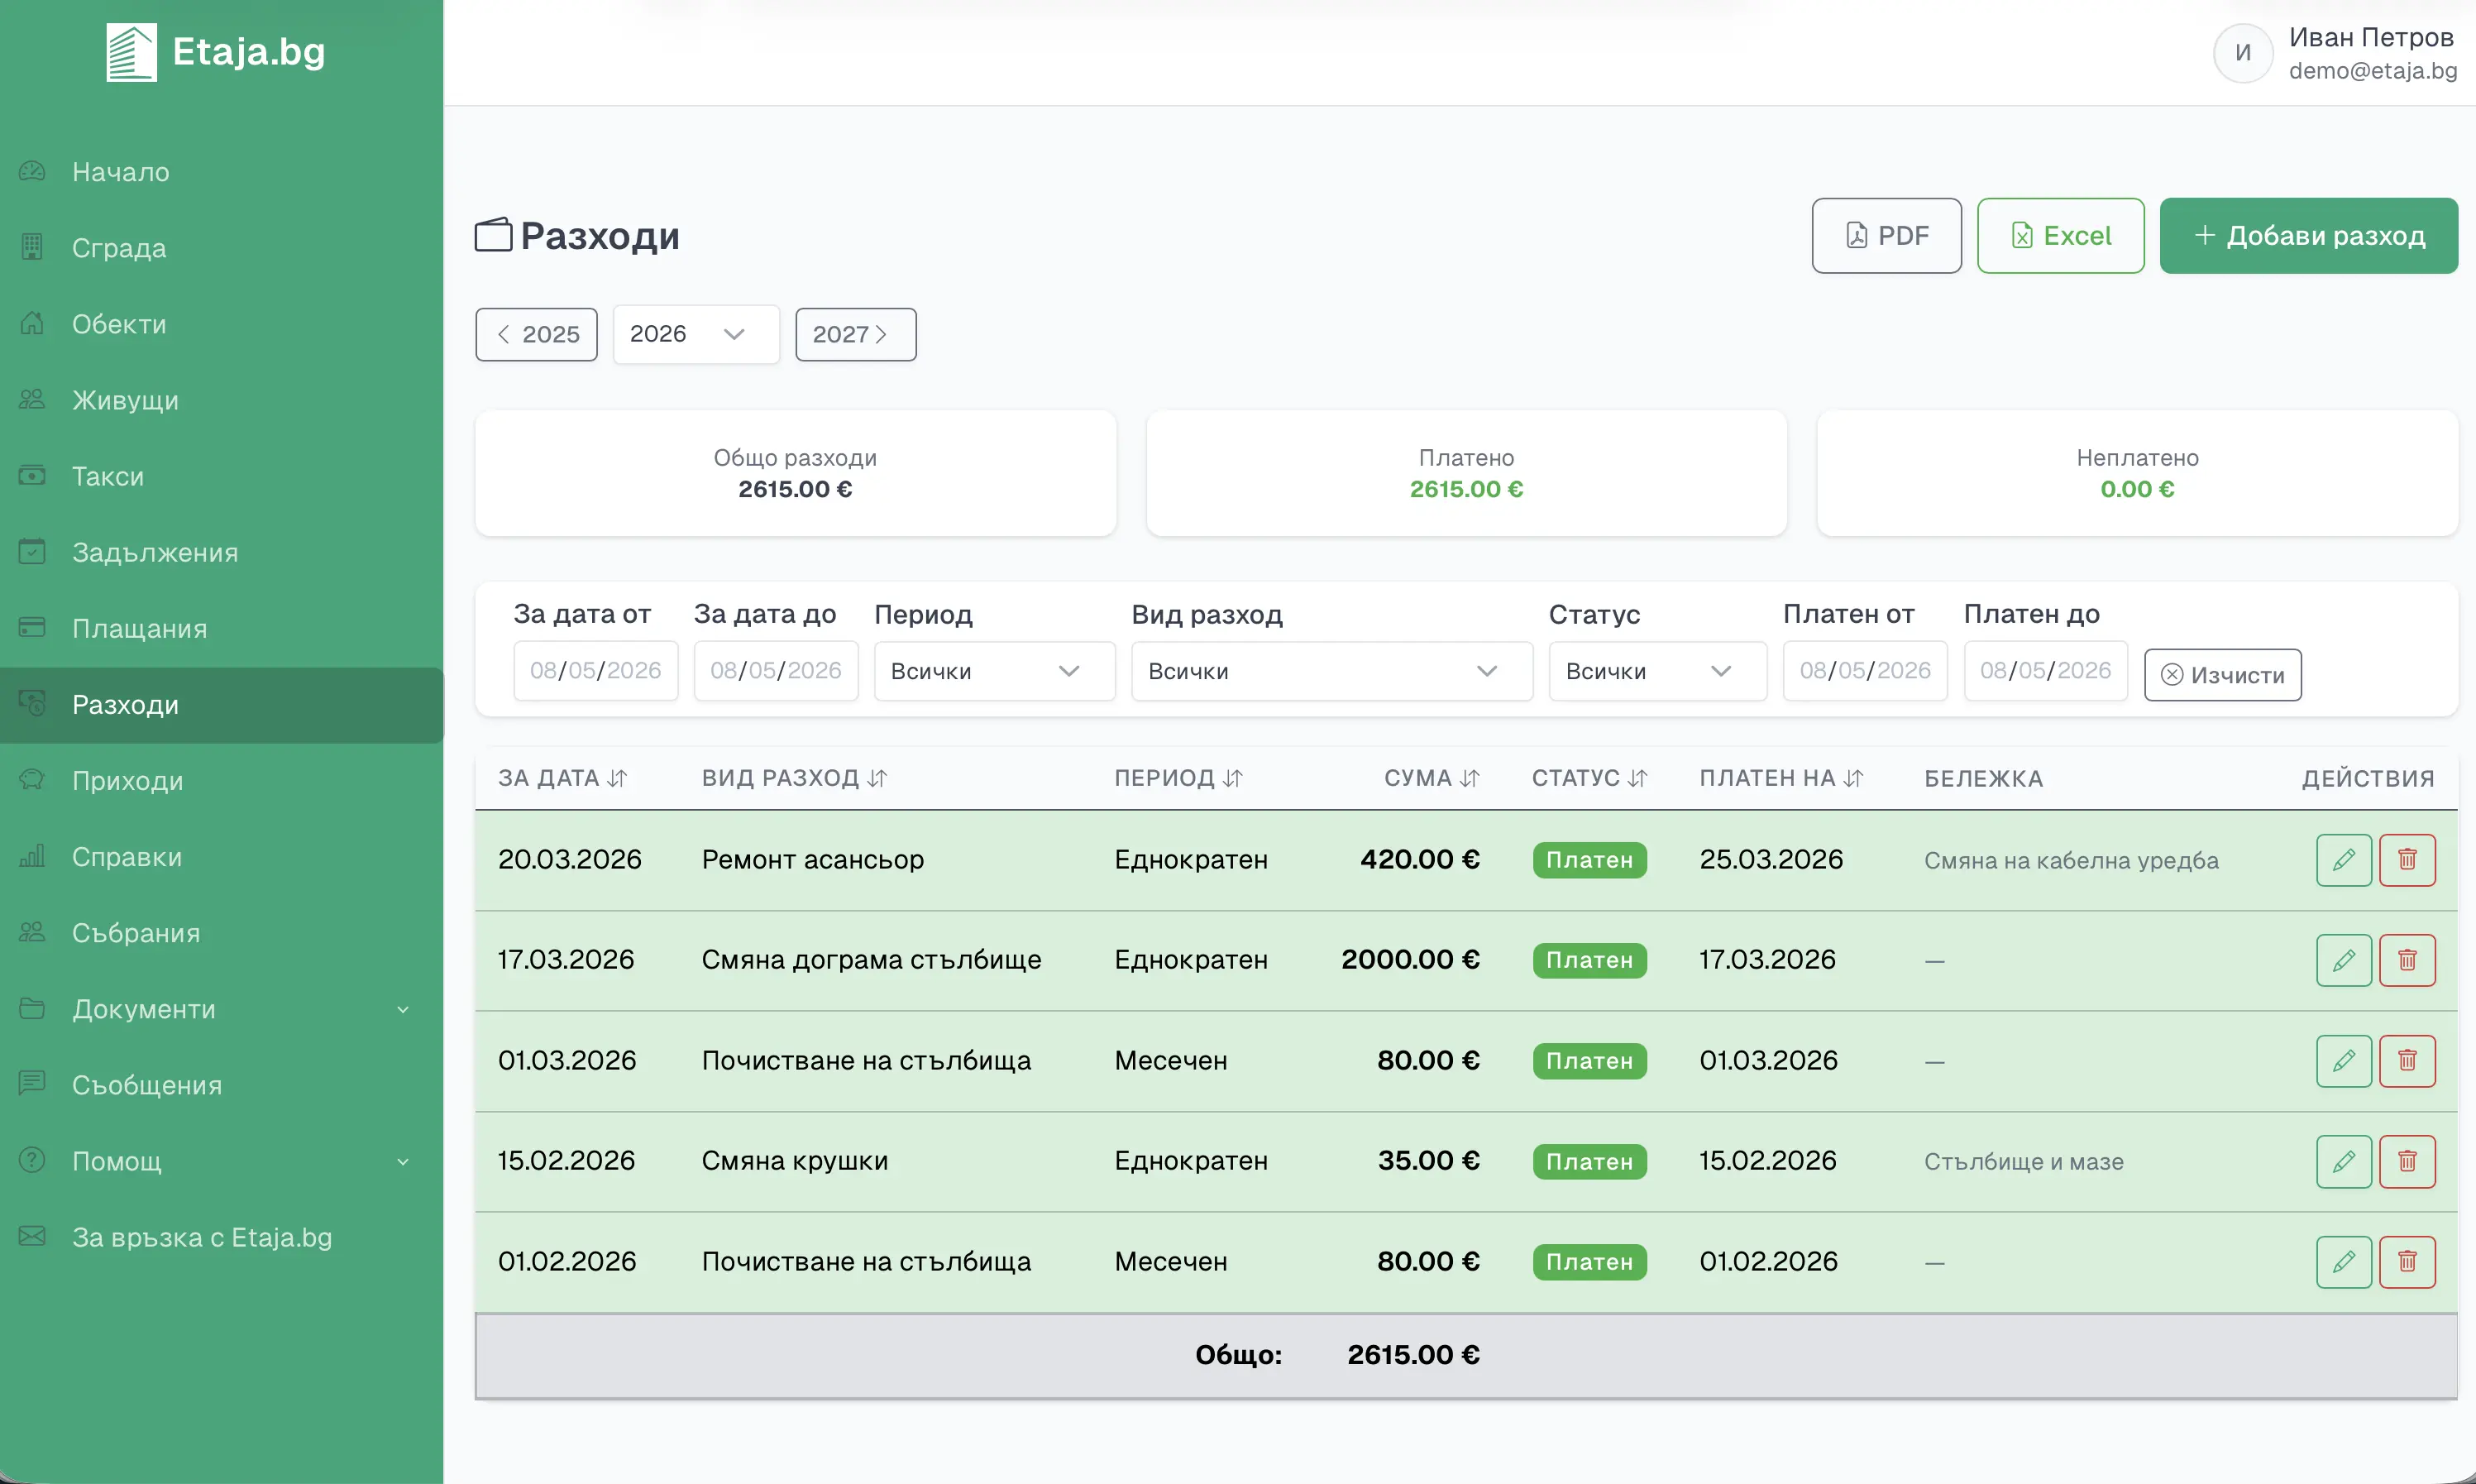Go to previous year 2025
The image size is (2476, 1484).
[536, 334]
